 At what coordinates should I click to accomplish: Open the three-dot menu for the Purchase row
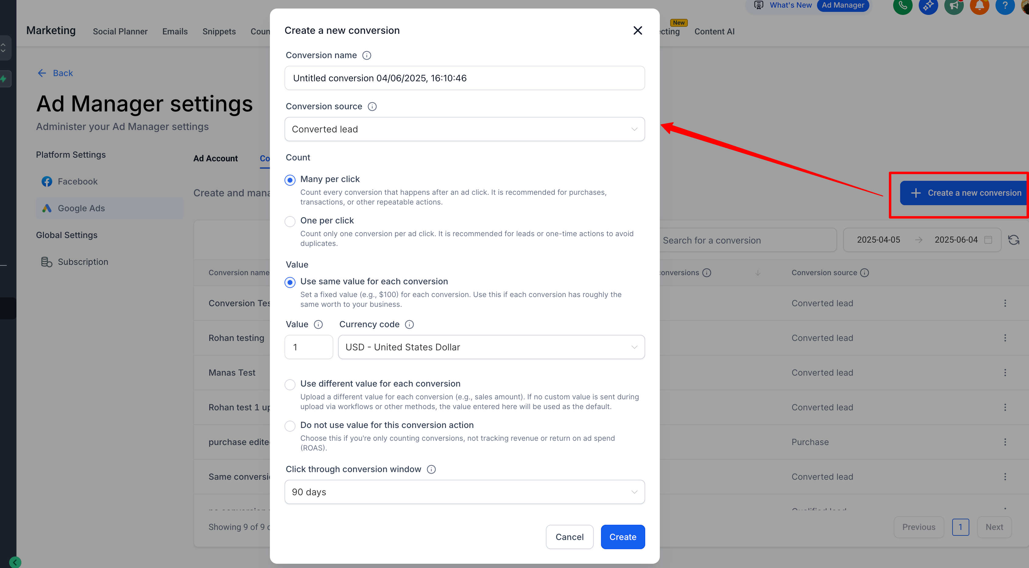click(1005, 442)
